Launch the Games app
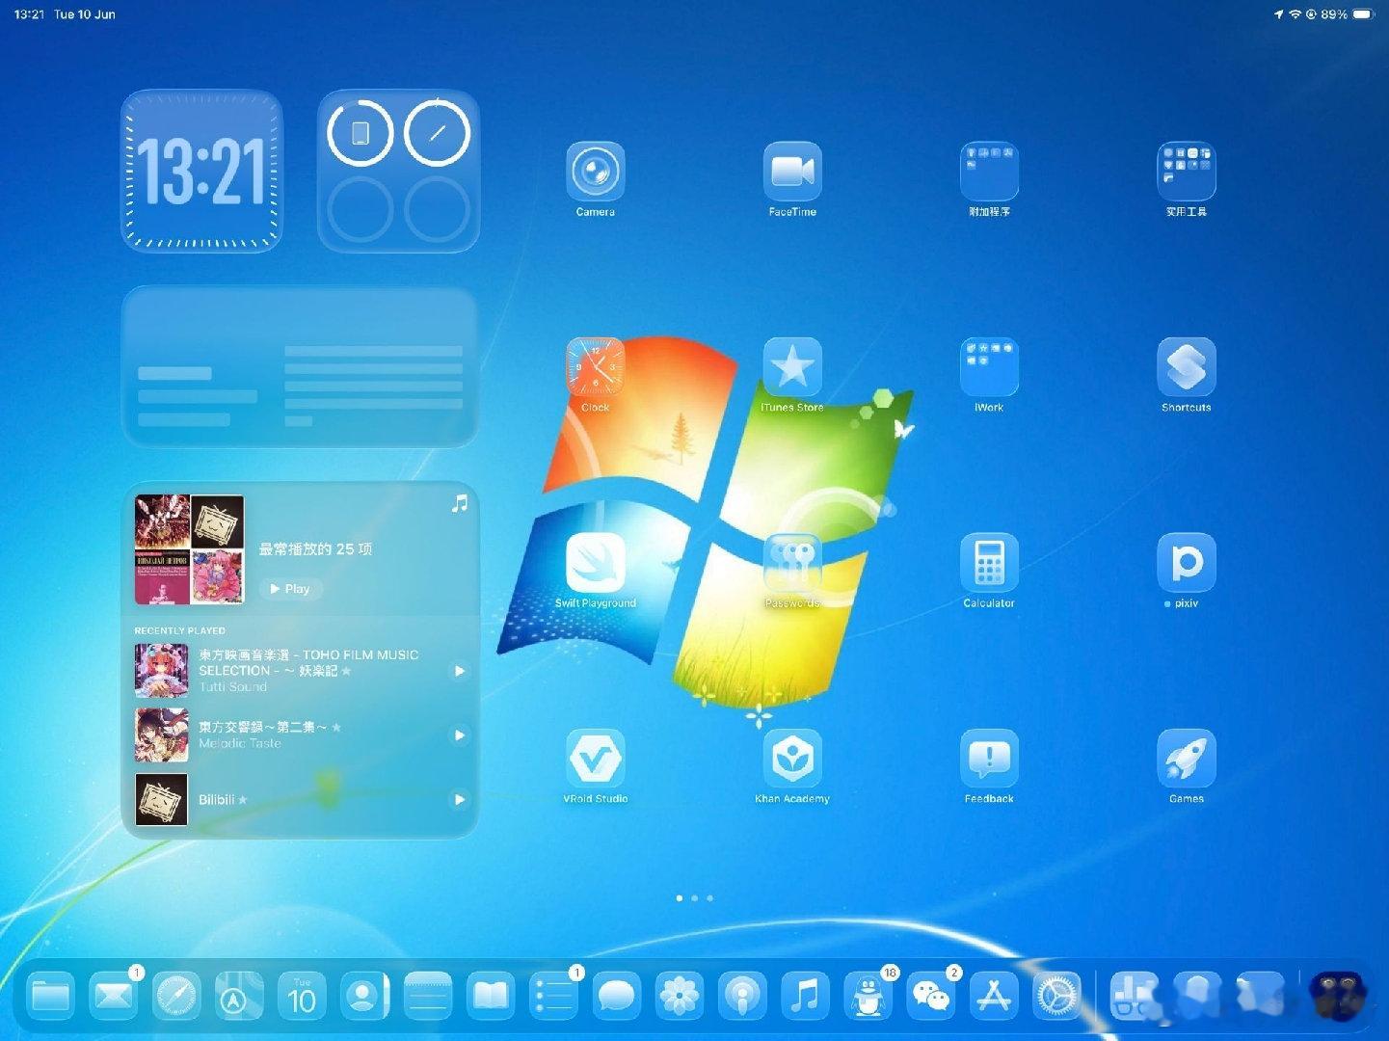This screenshot has width=1389, height=1041. [1186, 759]
